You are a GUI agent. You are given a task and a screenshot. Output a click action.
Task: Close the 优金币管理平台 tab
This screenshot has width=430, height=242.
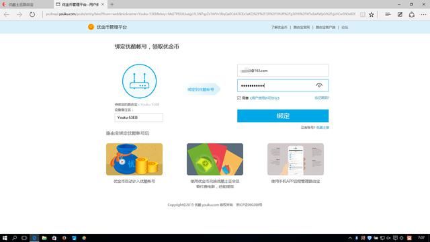[x=103, y=5]
